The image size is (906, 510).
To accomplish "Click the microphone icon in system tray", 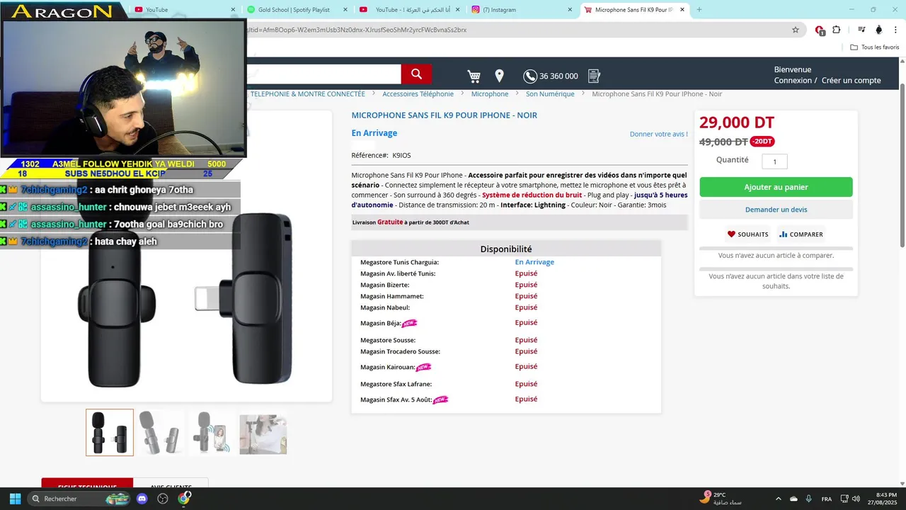I will click(808, 499).
